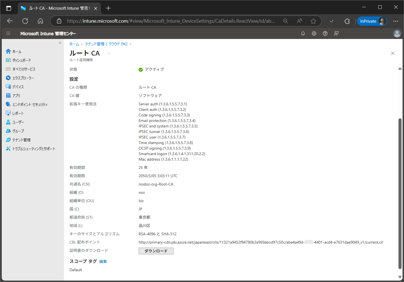Viewport: 404px width, 282px height.
Task: Open the notifications bell icon
Action: pos(303,33)
